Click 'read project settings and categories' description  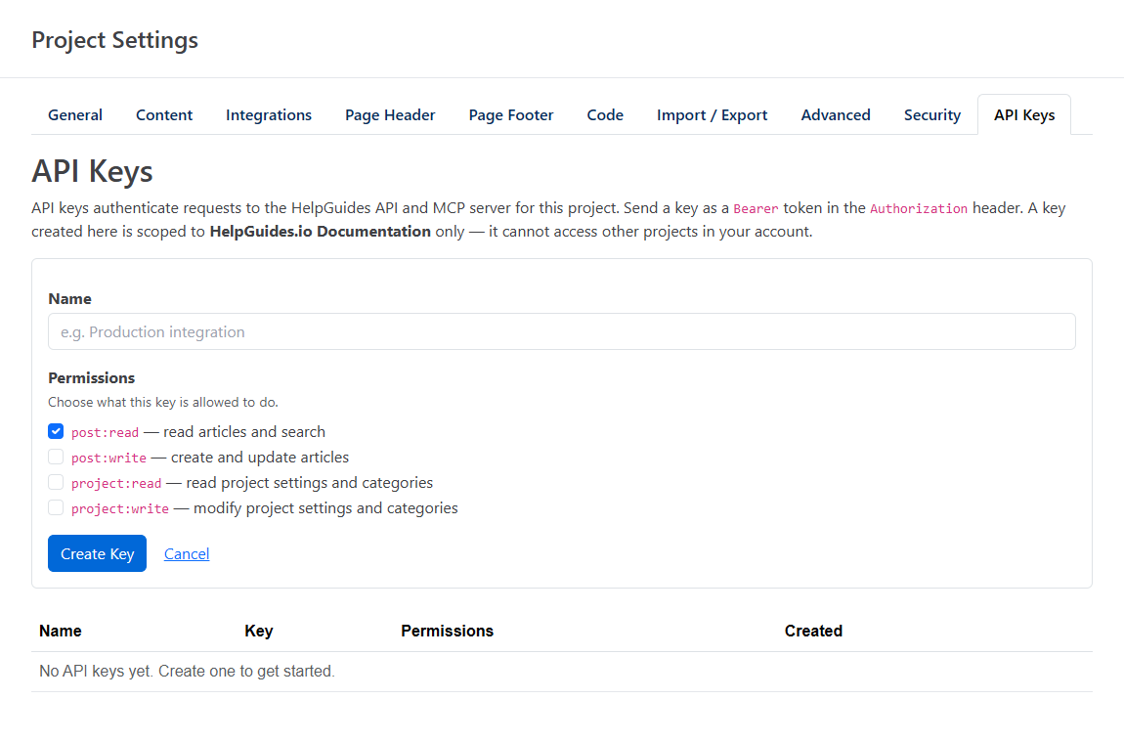click(x=310, y=483)
